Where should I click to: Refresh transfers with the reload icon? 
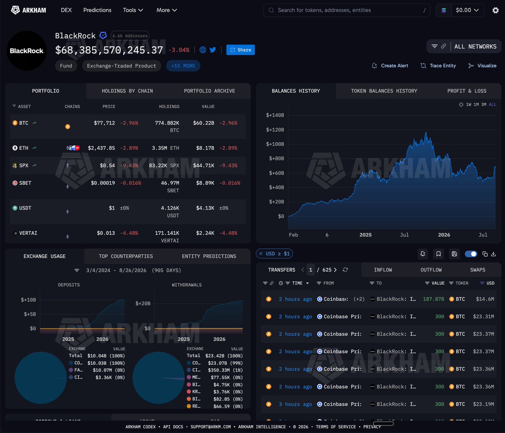coord(346,270)
